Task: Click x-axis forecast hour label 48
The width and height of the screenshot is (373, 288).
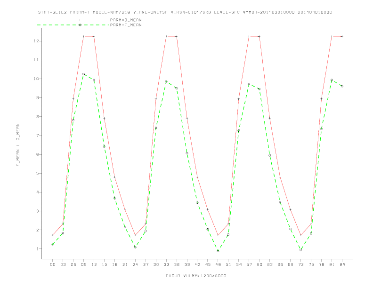Action: 218,264
